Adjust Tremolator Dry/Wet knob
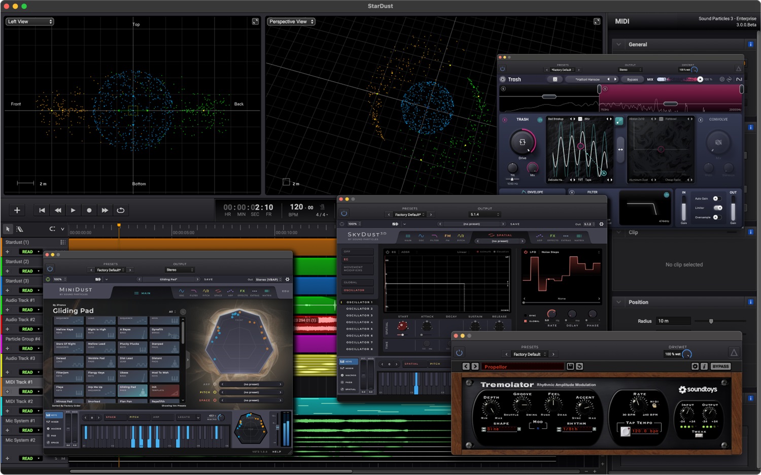This screenshot has width=761, height=475. click(687, 354)
